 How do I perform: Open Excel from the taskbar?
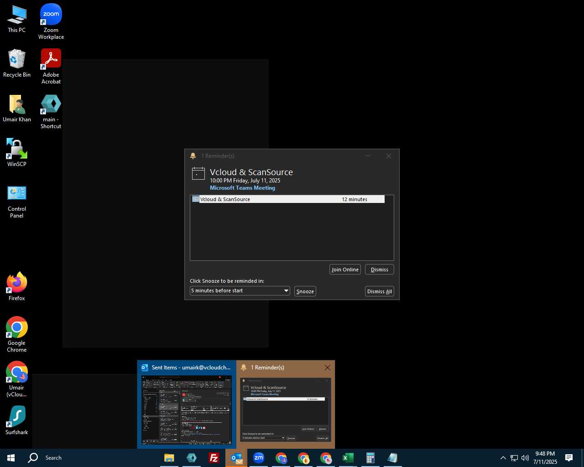coord(348,458)
